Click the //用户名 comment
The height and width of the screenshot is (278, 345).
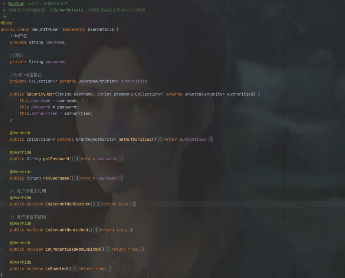(x=19, y=36)
